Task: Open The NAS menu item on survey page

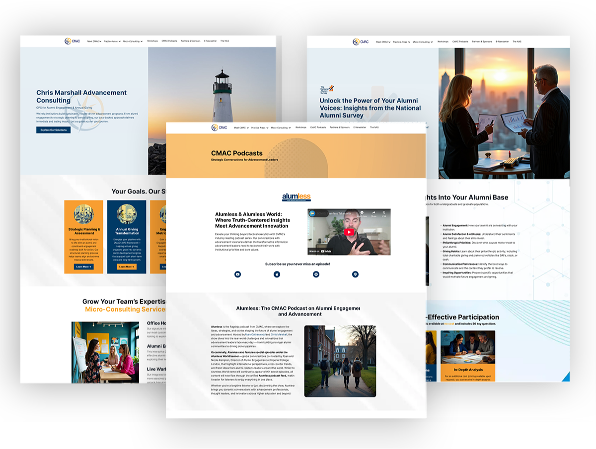Action: [x=517, y=42]
